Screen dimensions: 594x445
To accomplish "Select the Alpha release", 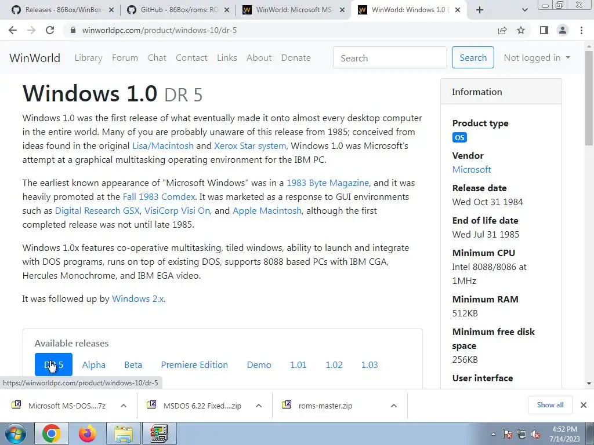I will 94,365.
